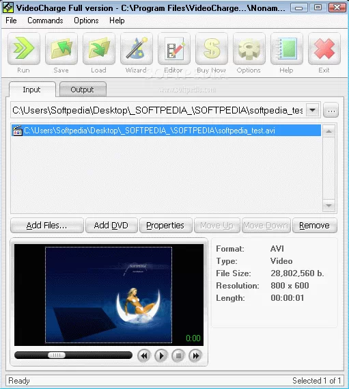Viewport: 349px width, 389px height.
Task: Click the file size value 28,802,560 b.
Action: click(297, 273)
